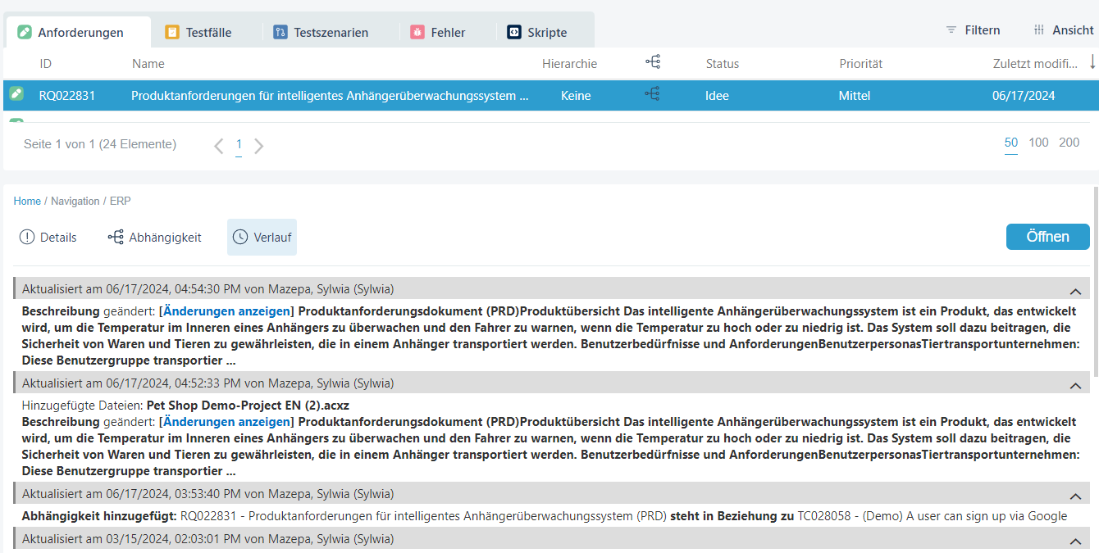The height and width of the screenshot is (553, 1099).
Task: Open the Filtern filter option
Action: [973, 30]
